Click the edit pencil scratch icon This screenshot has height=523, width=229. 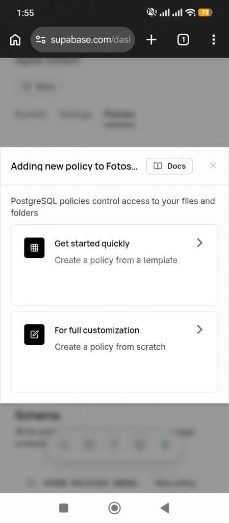[34, 334]
